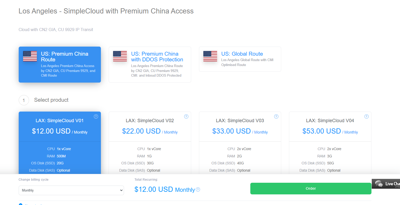Open the Monthly billing cycle dropdown
400x205 pixels.
coord(71,190)
